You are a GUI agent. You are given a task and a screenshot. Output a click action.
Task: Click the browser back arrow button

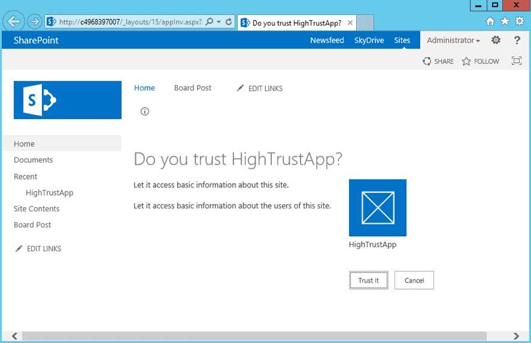(14, 22)
